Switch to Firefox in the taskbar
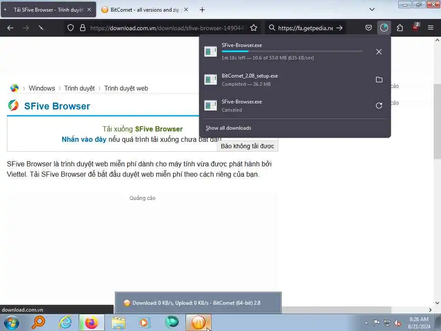This screenshot has width=441, height=331. (92, 322)
